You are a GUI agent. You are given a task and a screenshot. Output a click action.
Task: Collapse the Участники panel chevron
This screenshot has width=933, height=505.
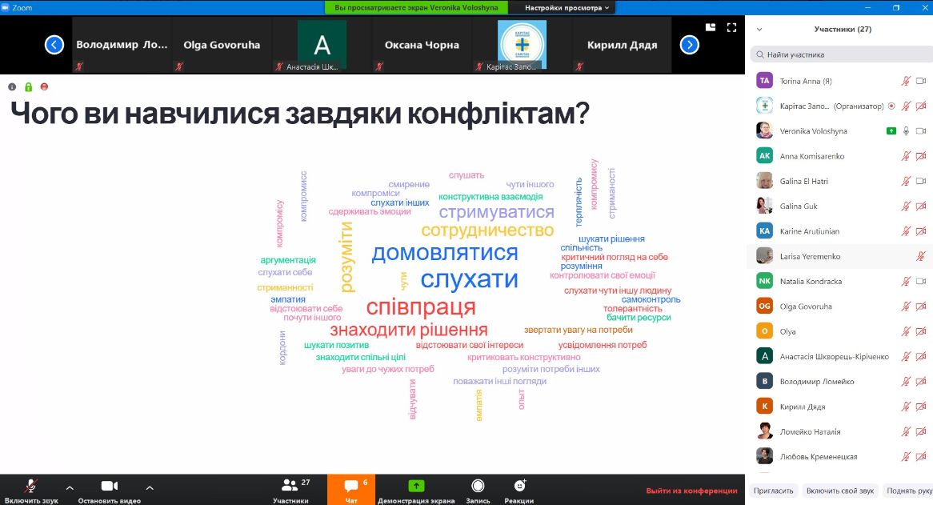759,29
